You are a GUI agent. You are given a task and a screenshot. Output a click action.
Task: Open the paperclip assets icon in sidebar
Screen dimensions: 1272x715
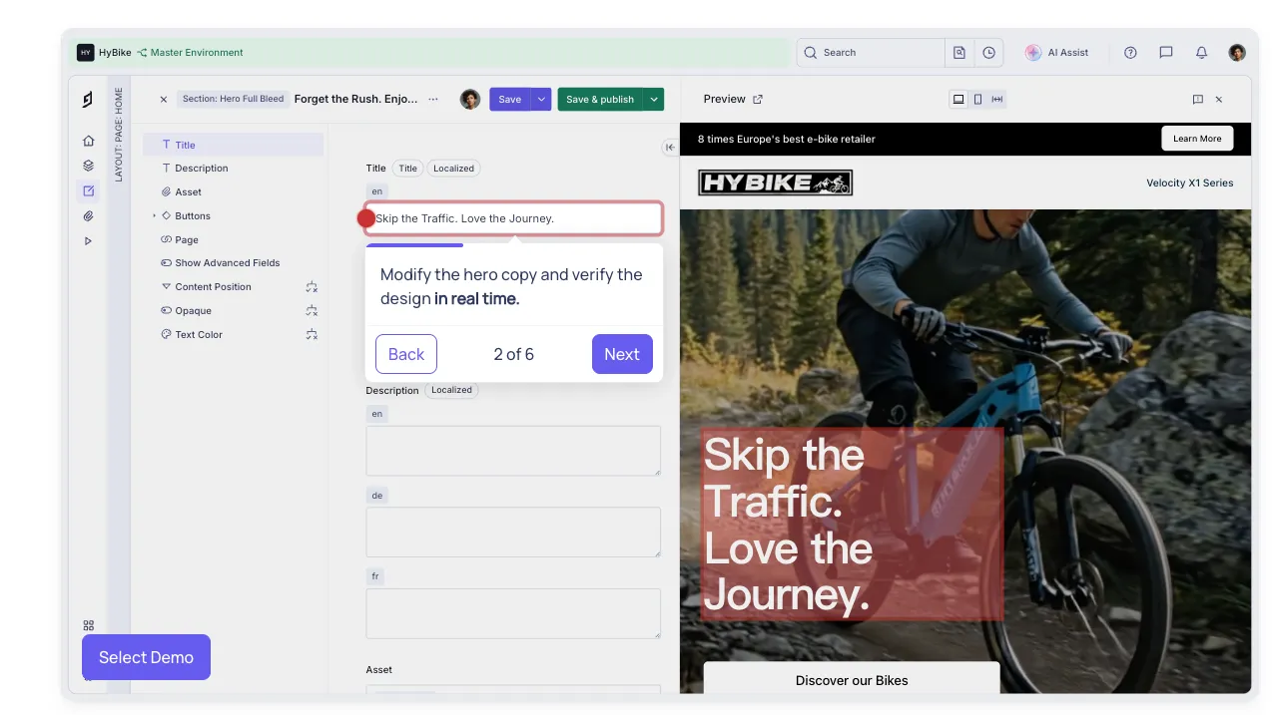click(x=88, y=215)
